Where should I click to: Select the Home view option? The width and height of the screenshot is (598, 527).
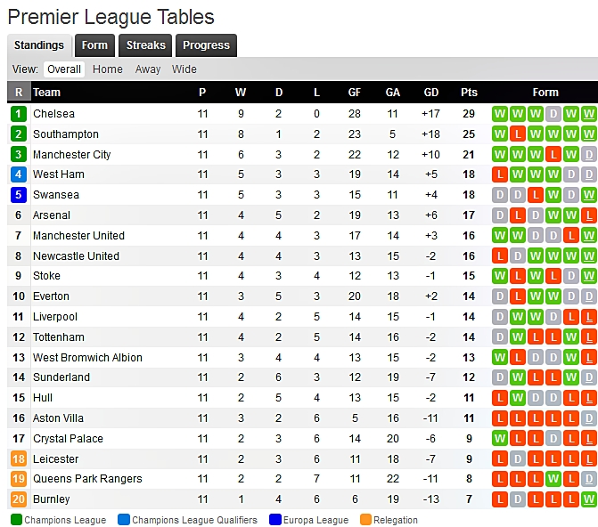(x=108, y=69)
